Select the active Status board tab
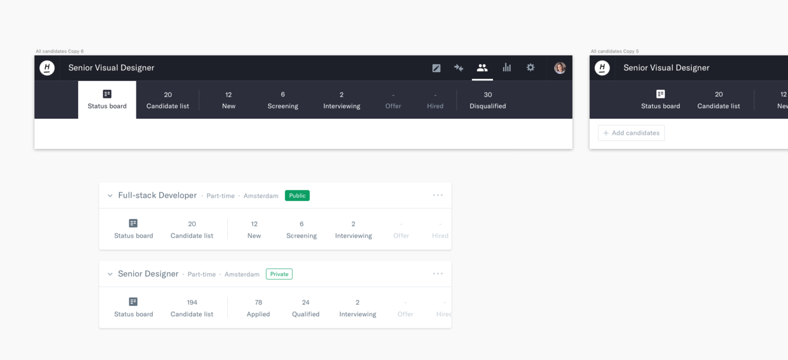 107,100
